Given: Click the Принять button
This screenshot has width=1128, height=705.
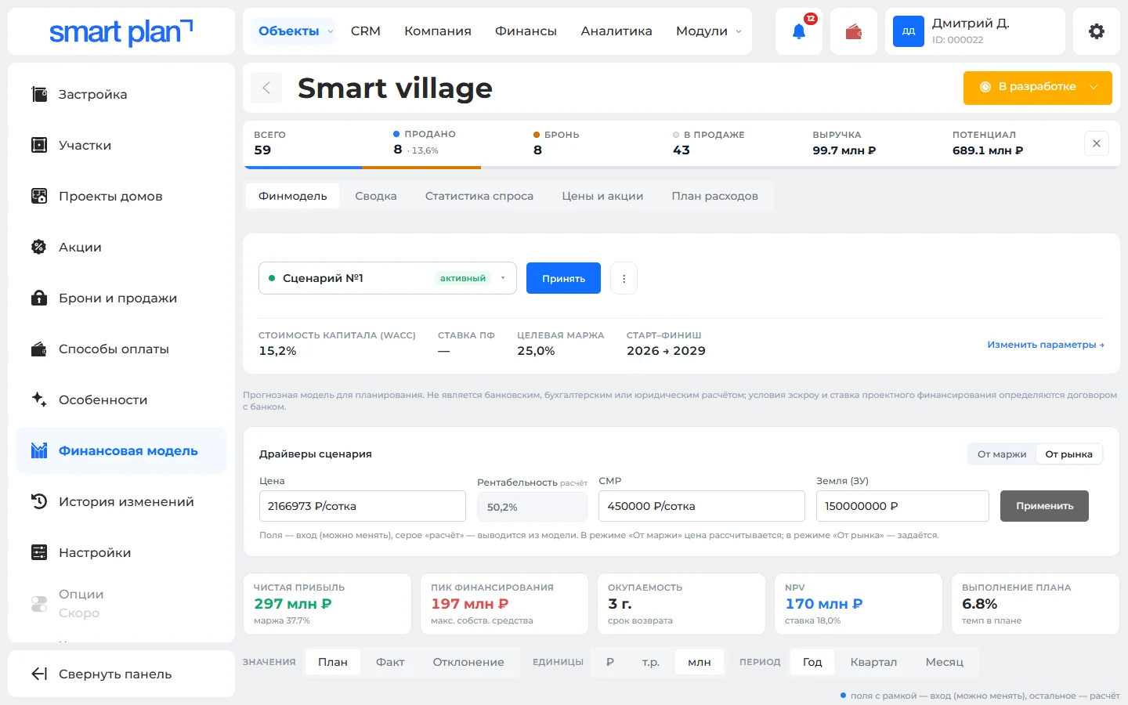Looking at the screenshot, I should click(x=563, y=278).
